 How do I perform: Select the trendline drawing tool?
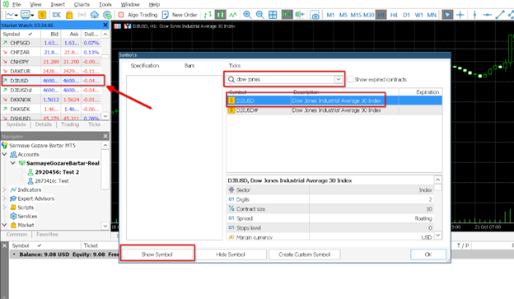point(500,15)
